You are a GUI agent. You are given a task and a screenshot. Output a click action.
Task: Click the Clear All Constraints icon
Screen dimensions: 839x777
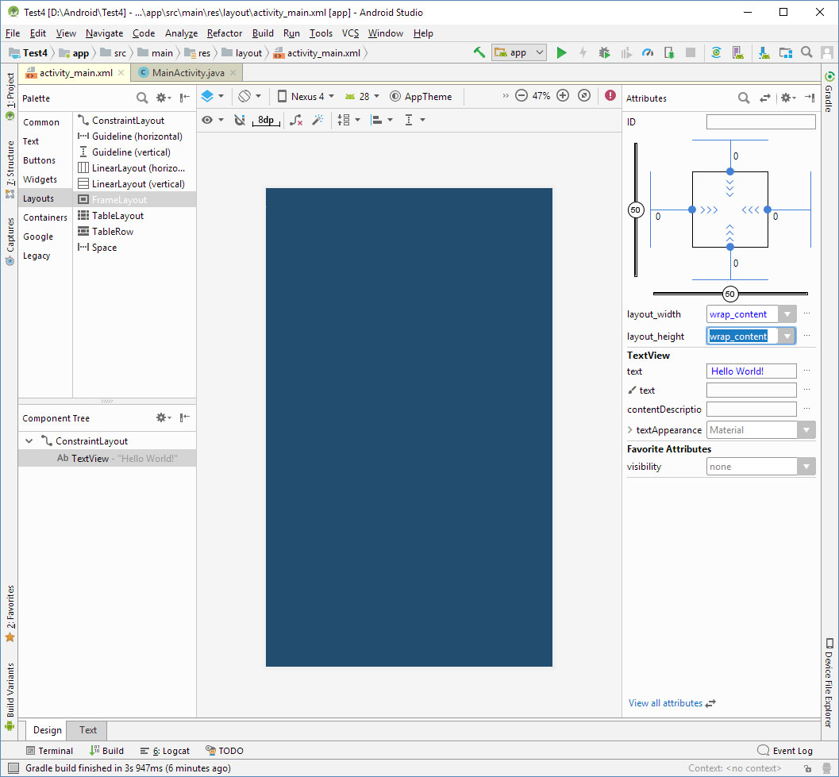(297, 120)
